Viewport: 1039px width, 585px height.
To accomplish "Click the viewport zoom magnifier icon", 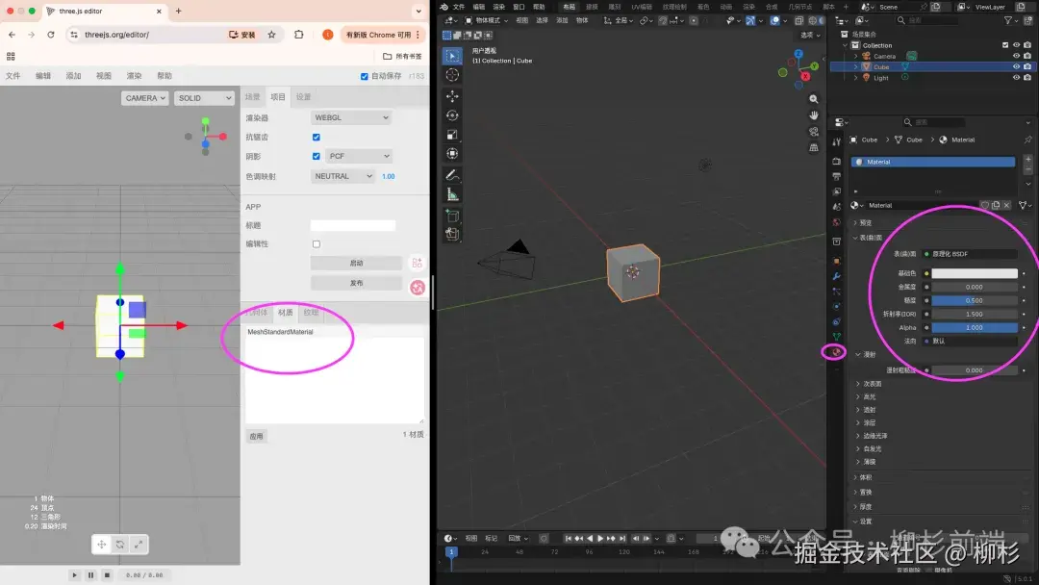I will (x=814, y=99).
